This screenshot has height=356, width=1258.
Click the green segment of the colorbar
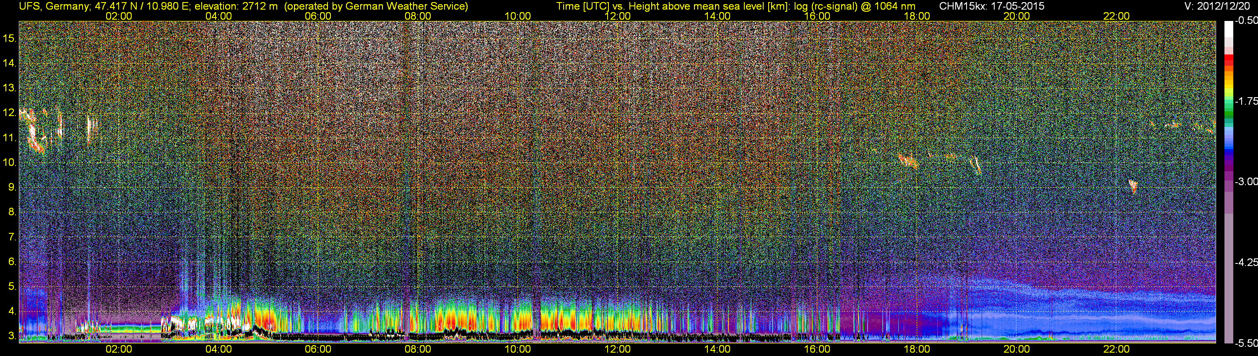(1229, 113)
